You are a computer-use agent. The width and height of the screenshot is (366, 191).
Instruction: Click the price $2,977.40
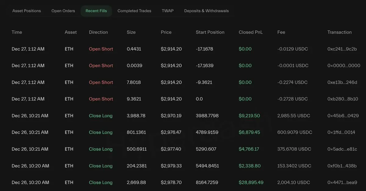pyautogui.click(x=171, y=149)
